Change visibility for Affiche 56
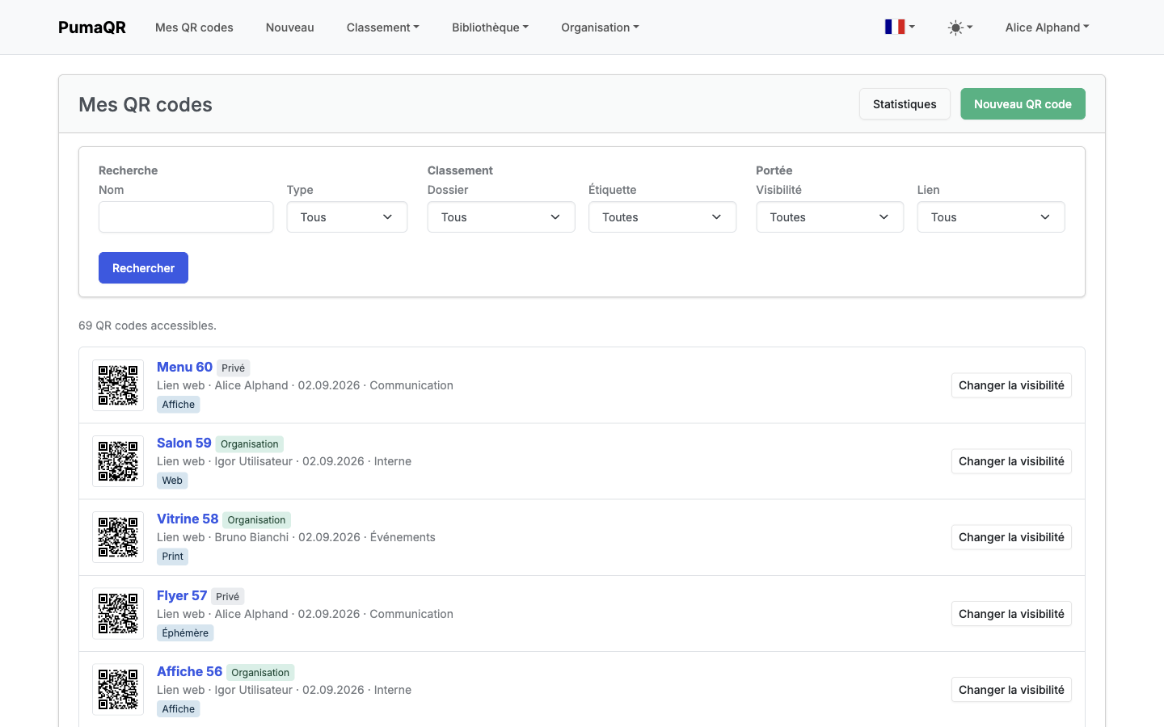The height and width of the screenshot is (727, 1164). point(1011,690)
